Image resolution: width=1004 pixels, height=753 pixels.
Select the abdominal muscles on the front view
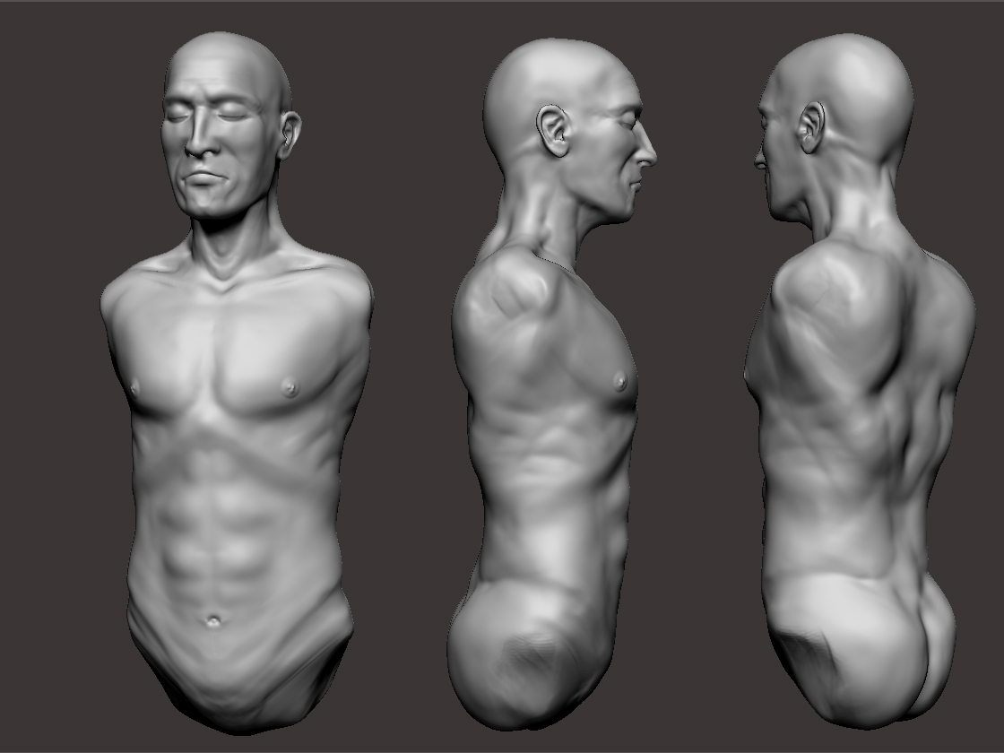214,532
